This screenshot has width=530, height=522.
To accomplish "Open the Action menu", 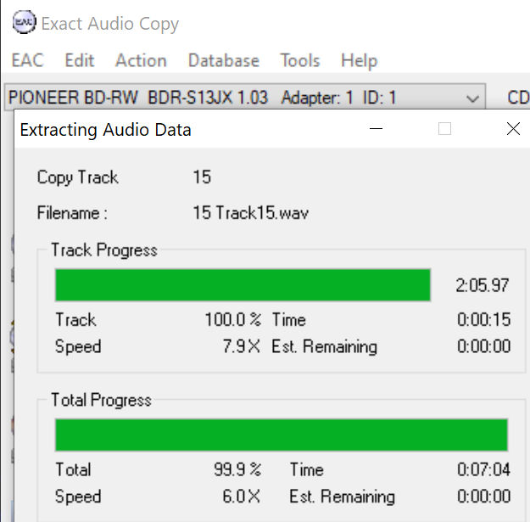I will (141, 60).
